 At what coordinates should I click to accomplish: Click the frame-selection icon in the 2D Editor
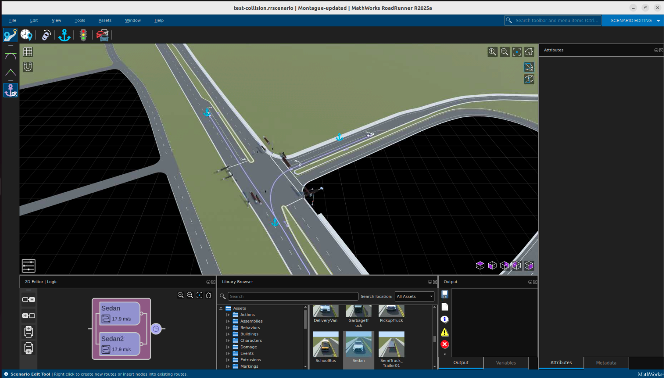(199, 295)
